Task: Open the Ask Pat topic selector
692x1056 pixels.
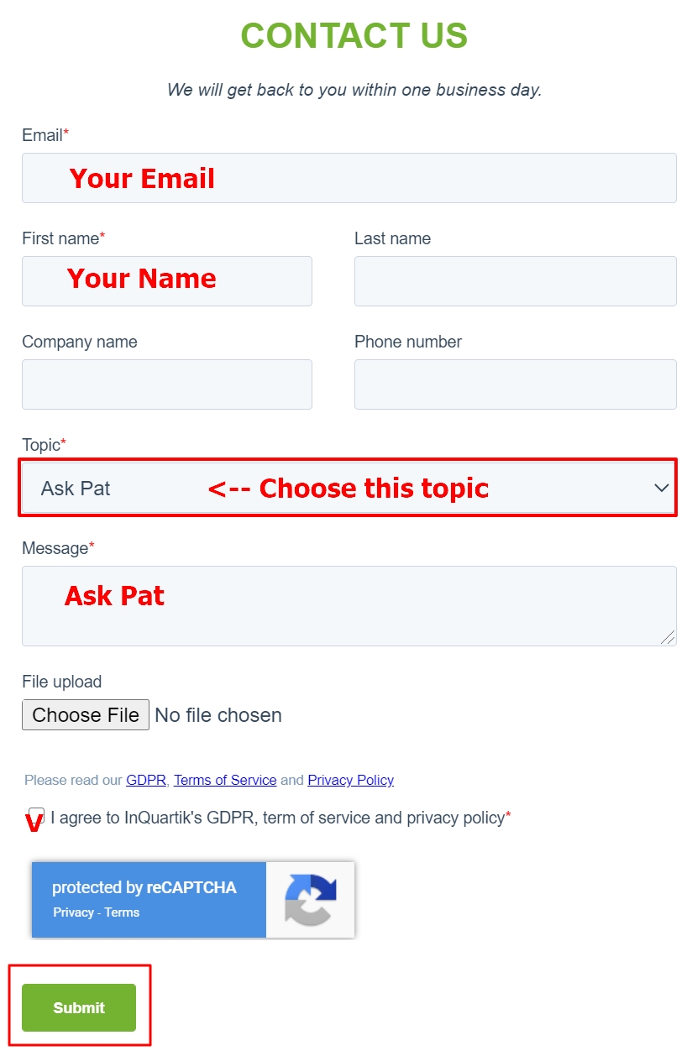Action: [x=349, y=488]
